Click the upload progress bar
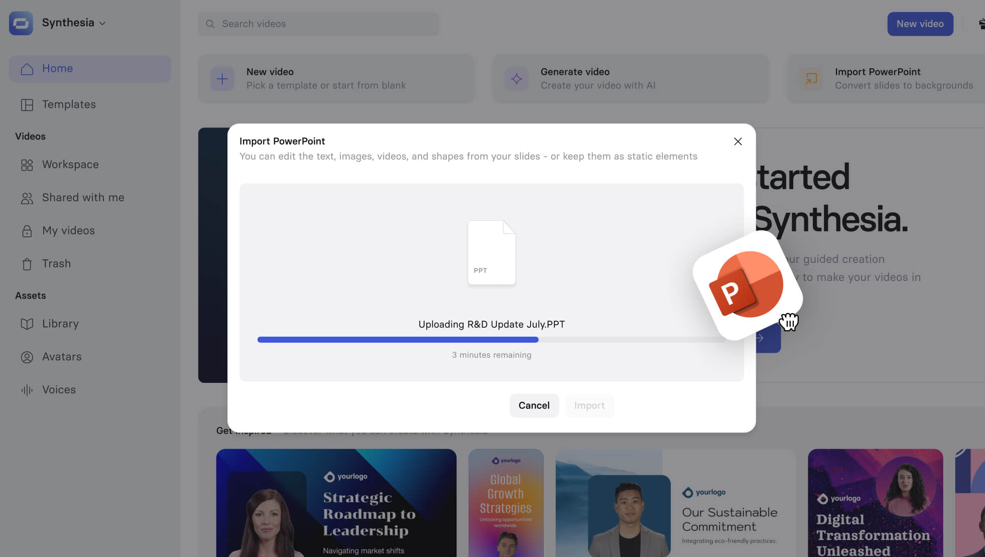 point(491,340)
